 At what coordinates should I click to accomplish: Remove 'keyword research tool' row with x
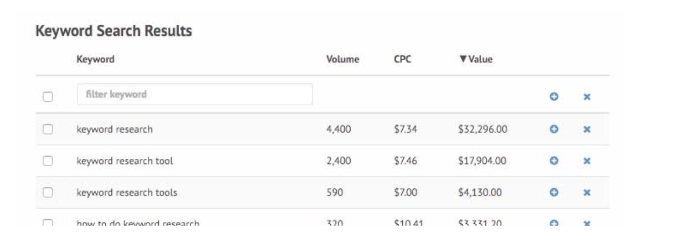tap(587, 161)
